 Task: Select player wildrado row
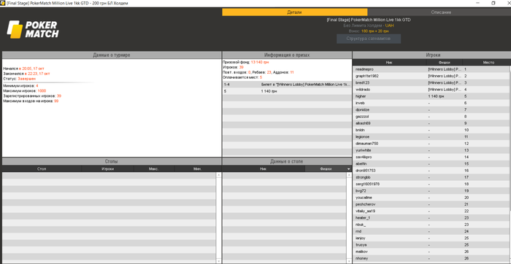[430, 90]
